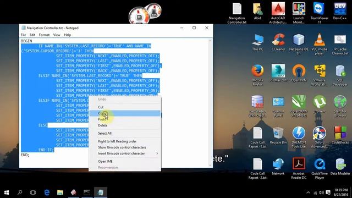Viewport: 352px width, 198px height.
Task: Open taskbar search magnifier
Action: click(20, 193)
